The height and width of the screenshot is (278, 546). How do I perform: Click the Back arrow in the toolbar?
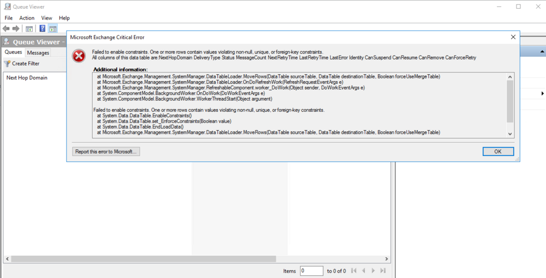coord(6,28)
